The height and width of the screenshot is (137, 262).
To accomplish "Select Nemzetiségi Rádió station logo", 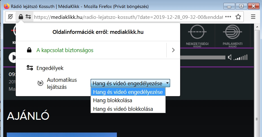I will tap(197, 36).
